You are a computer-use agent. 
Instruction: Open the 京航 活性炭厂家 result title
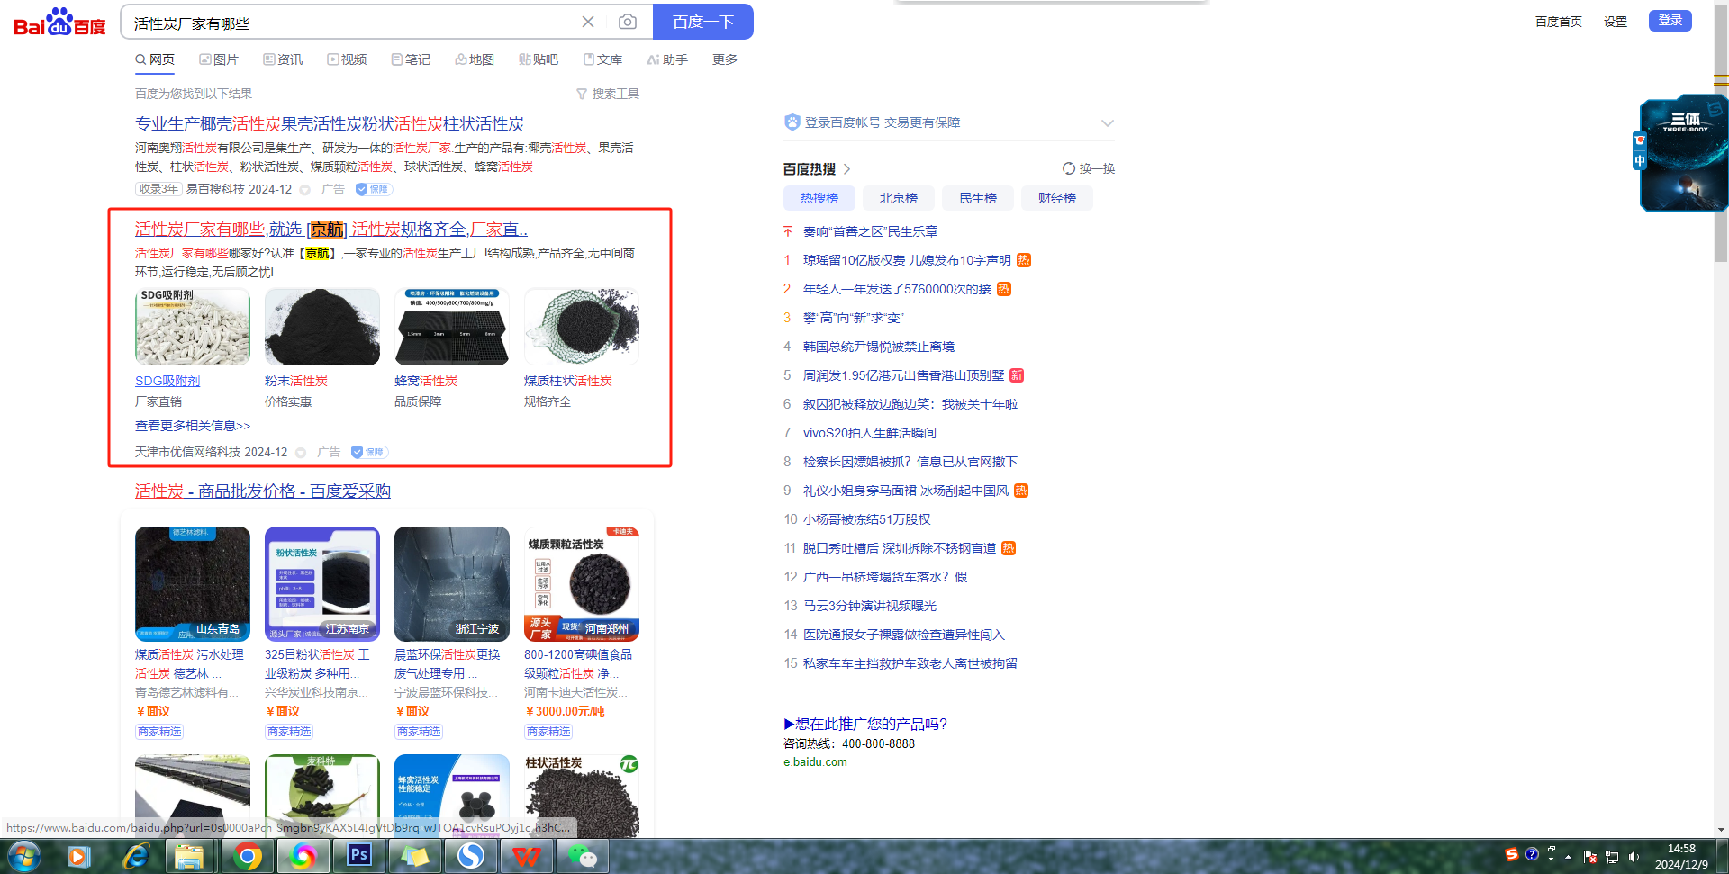[x=331, y=230]
